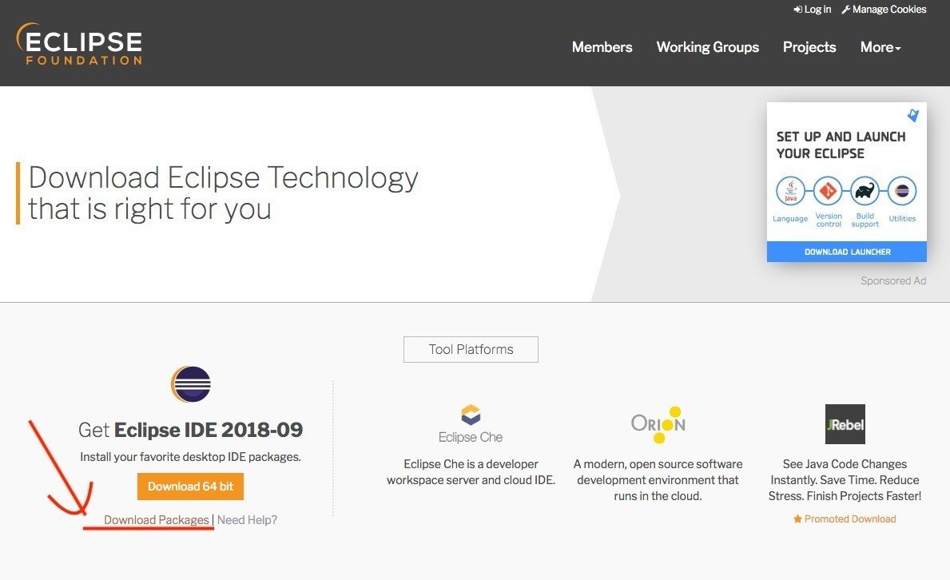
Task: Click the blue ad badge icon
Action: tap(913, 115)
